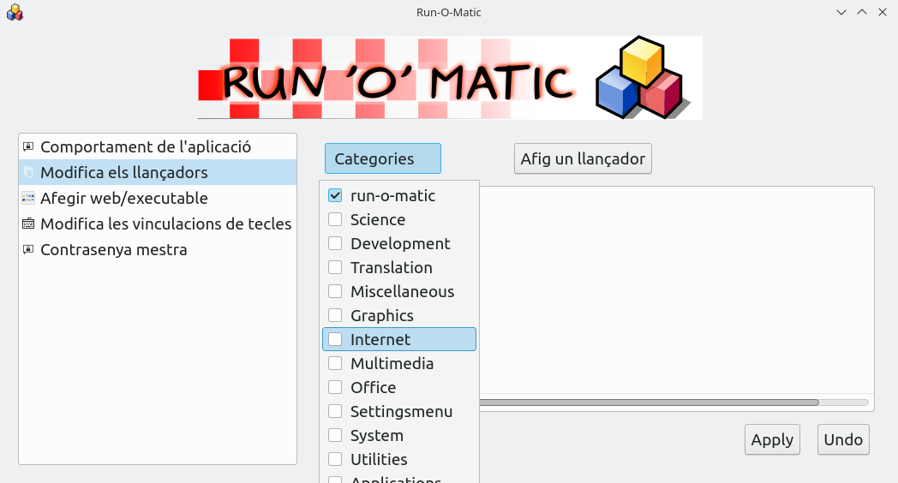Switch to Modifica les vinculacions de tecles
The height and width of the screenshot is (483, 898).
coord(165,224)
